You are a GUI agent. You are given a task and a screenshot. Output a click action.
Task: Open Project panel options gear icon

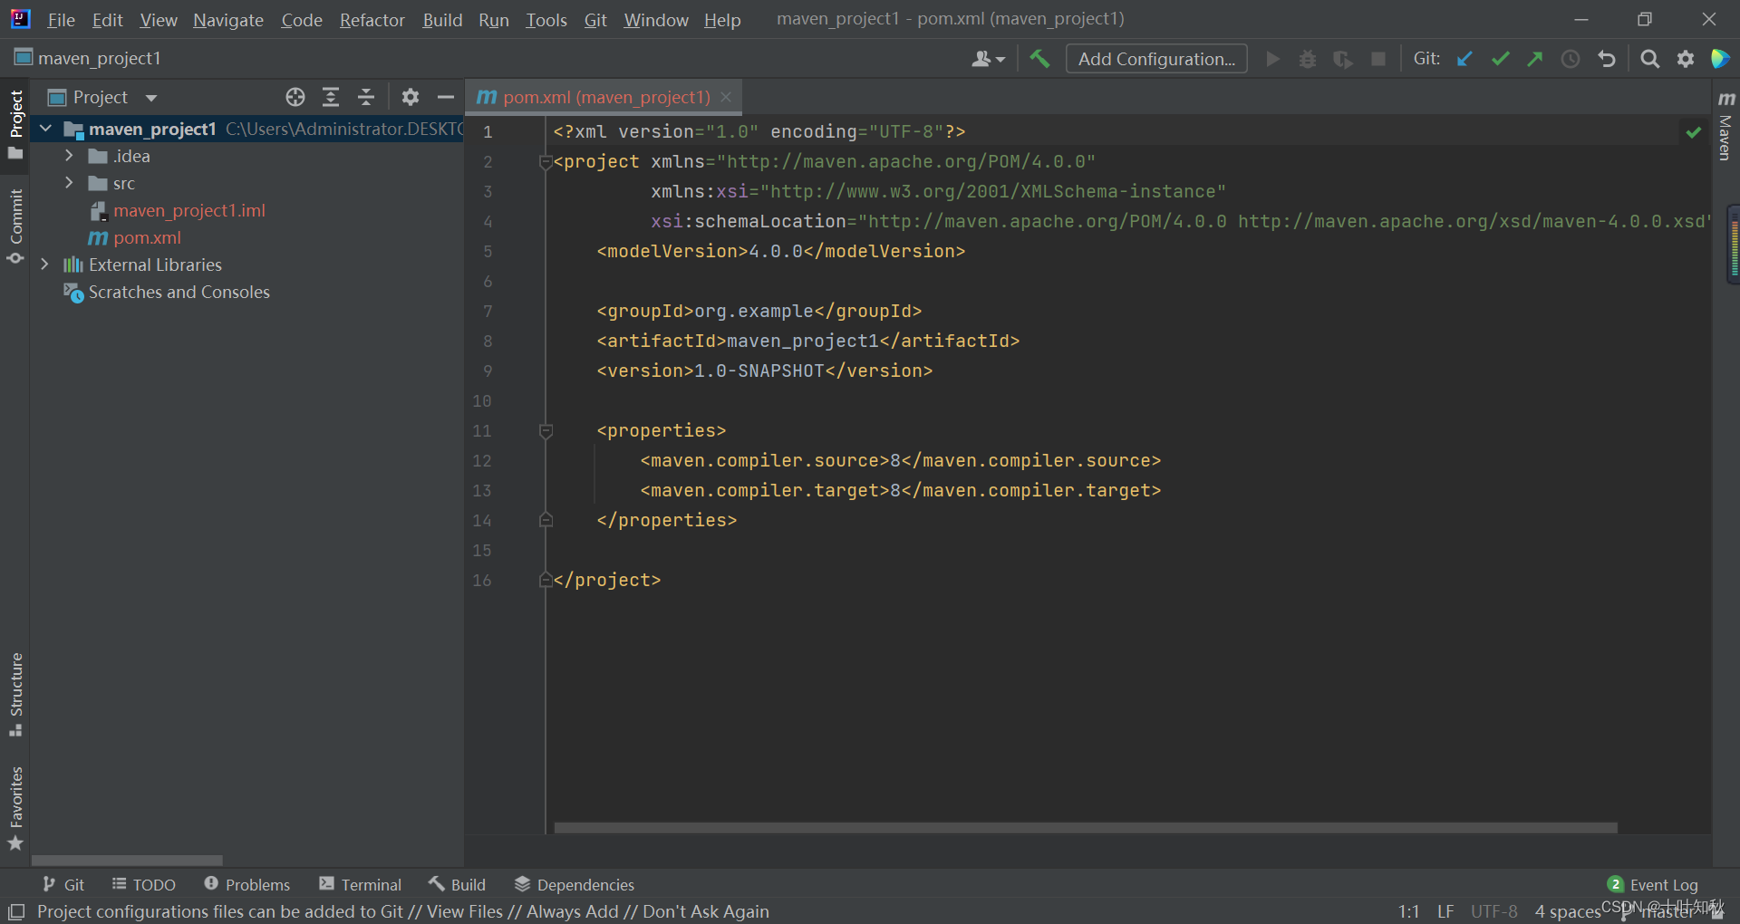pos(411,97)
